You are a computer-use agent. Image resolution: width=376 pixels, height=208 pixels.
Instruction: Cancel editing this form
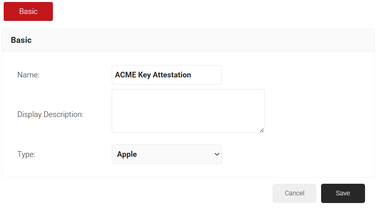tap(294, 193)
